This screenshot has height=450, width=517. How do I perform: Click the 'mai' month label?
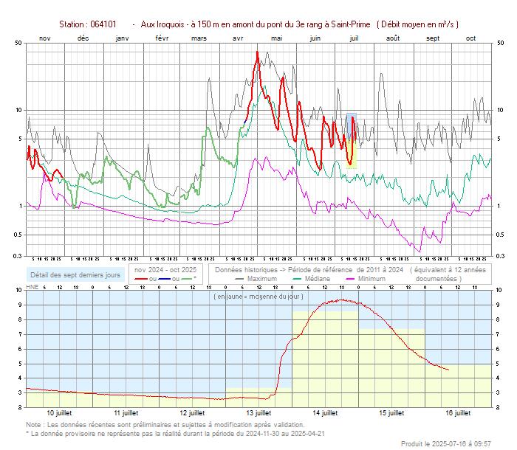(x=277, y=38)
